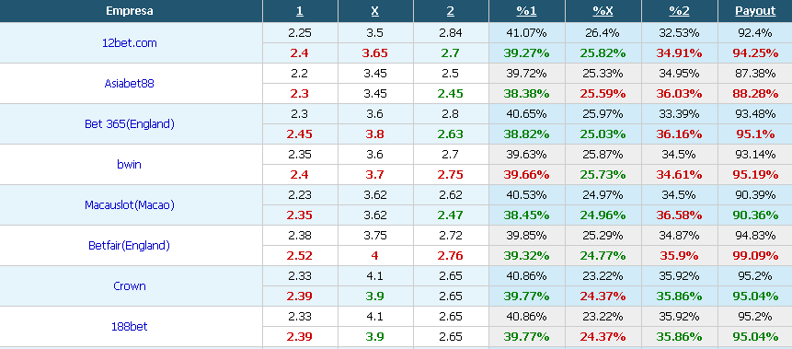Viewport: 792px width, 349px height.
Task: Sort by the %X column header
Action: pyautogui.click(x=603, y=11)
